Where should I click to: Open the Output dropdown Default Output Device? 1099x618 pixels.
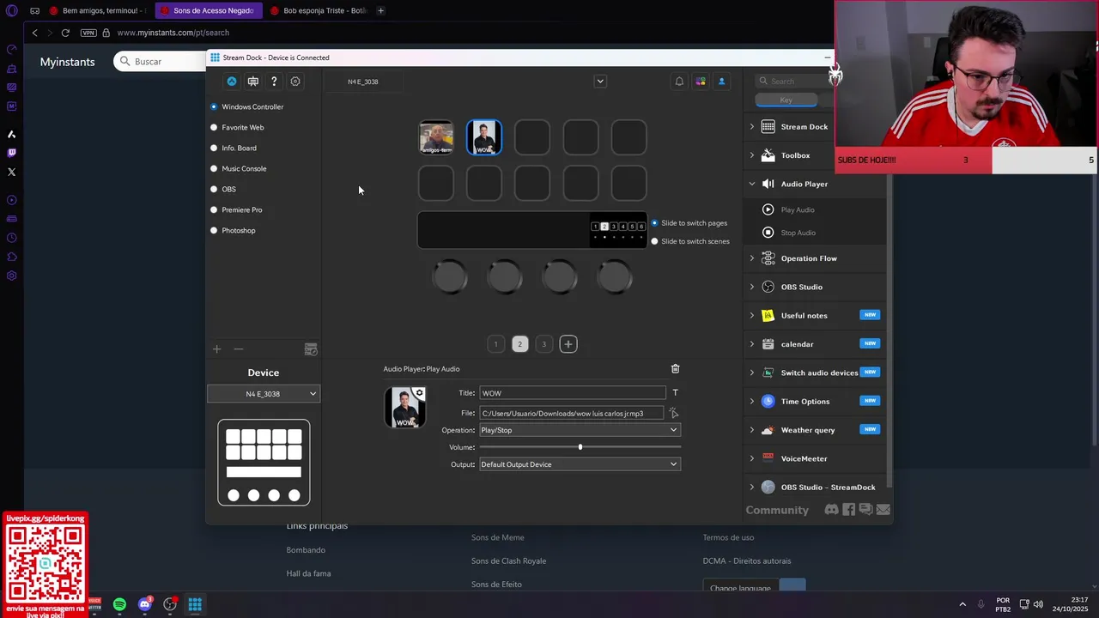click(x=580, y=464)
